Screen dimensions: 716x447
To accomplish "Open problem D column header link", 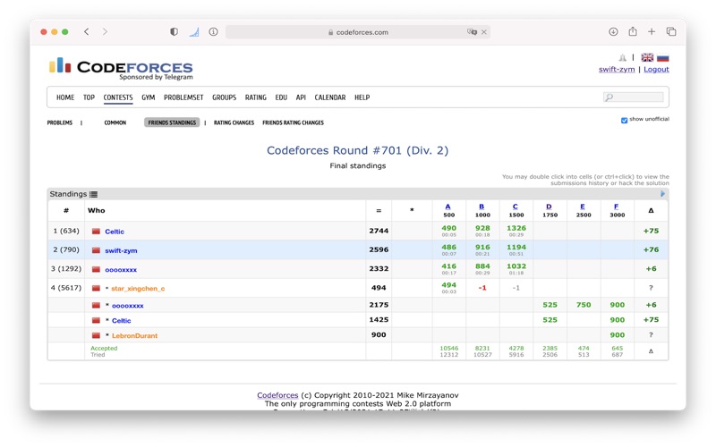I will point(549,207).
